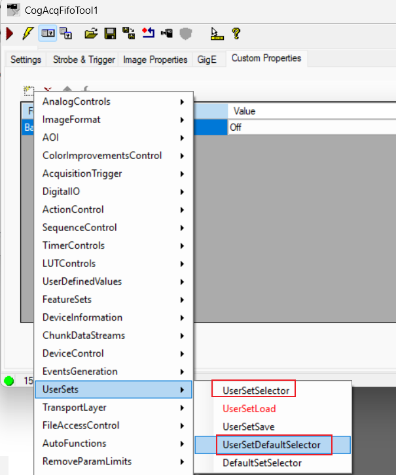Click the CogAcqFifoTool1 title bar icon

click(14, 10)
